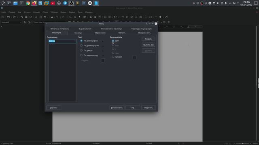Click the dialog 'Справка' help button

(x=54, y=108)
